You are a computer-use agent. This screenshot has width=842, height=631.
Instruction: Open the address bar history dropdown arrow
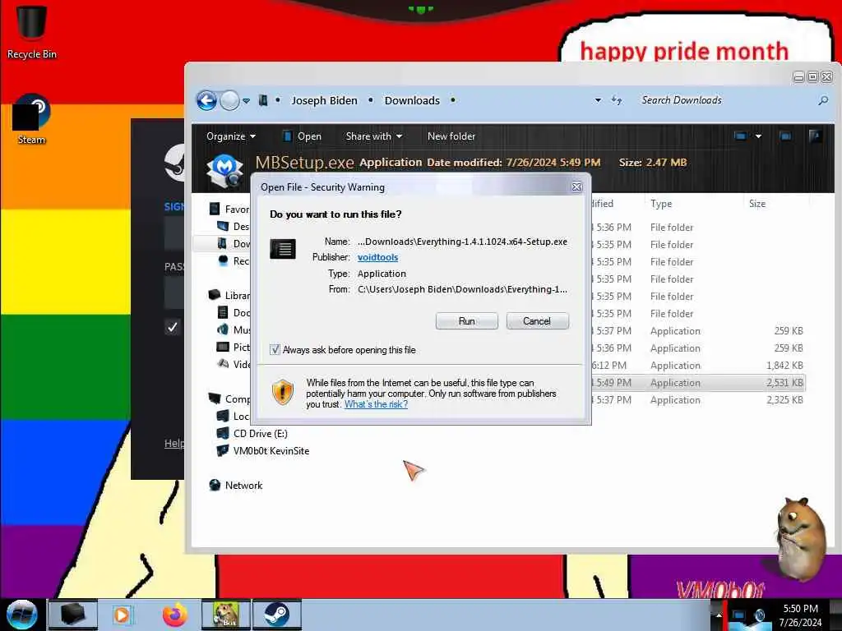[598, 100]
